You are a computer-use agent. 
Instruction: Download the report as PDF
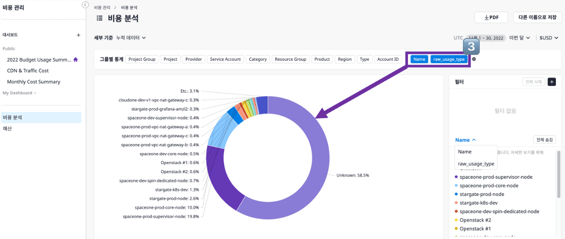491,17
